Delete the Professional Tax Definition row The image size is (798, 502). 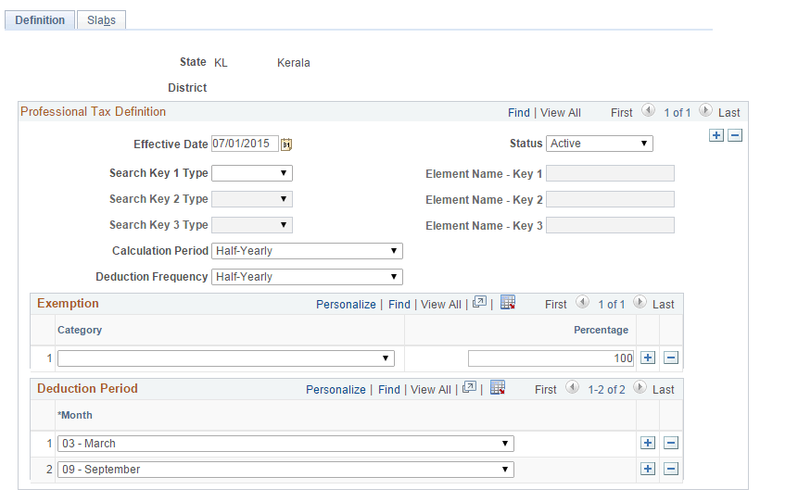735,135
